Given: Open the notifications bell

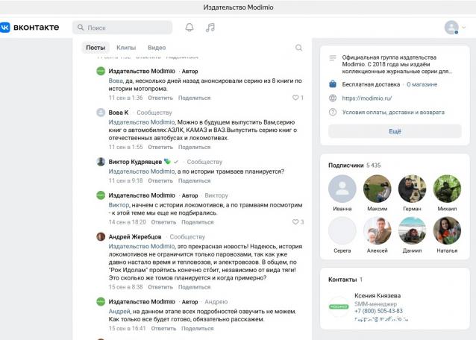Looking at the screenshot, I should coord(190,28).
